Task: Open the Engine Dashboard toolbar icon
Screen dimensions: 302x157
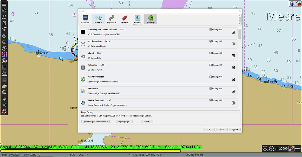Action: (4, 73)
